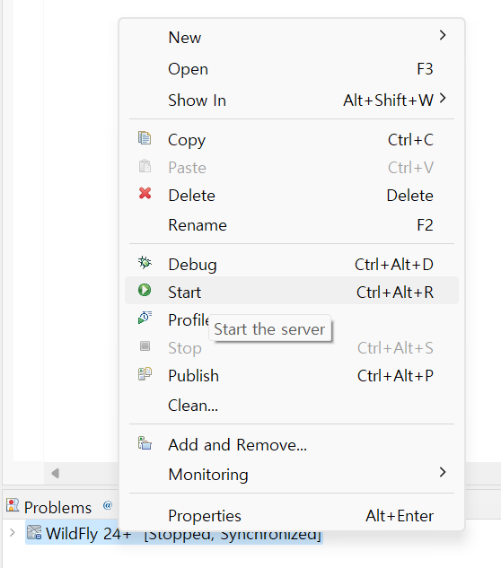Choose Open from context menu
The height and width of the screenshot is (568, 501).
(292, 69)
